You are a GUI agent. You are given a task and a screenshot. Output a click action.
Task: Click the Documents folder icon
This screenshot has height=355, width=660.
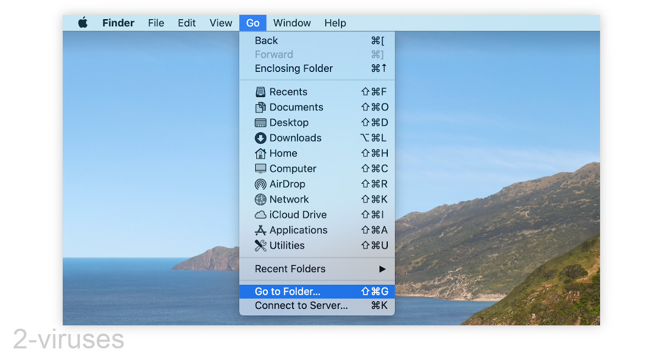point(260,108)
